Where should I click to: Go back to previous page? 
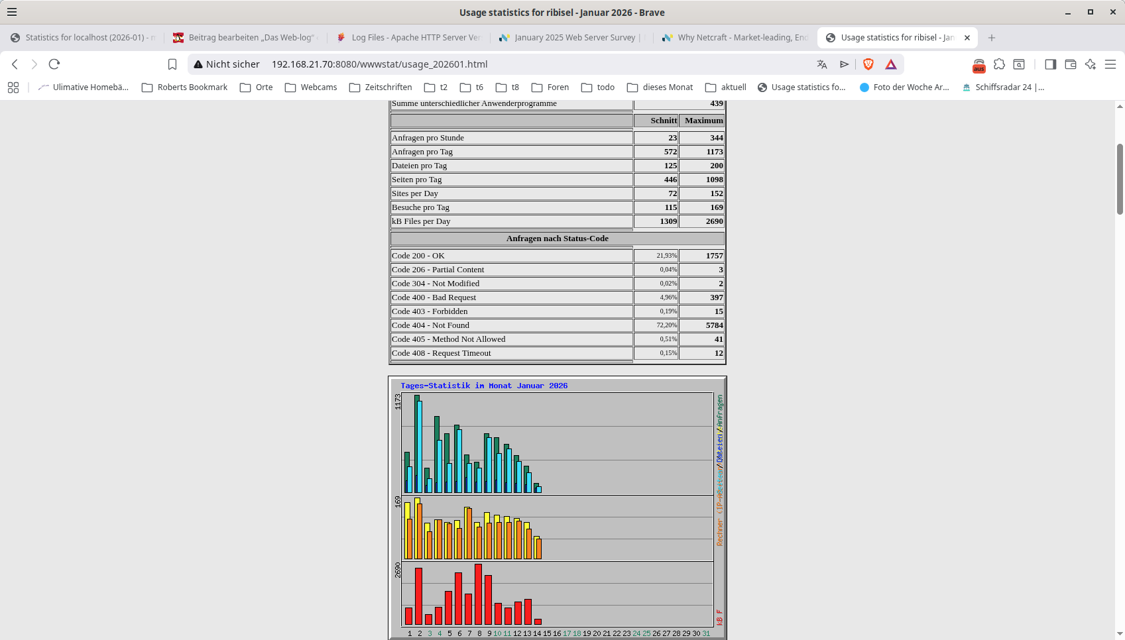pyautogui.click(x=15, y=64)
